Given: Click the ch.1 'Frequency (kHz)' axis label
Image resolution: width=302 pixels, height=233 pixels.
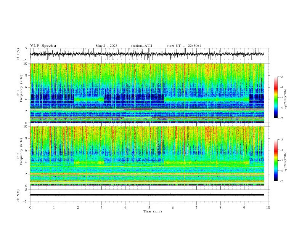Looking at the screenshot, I should point(21,89).
